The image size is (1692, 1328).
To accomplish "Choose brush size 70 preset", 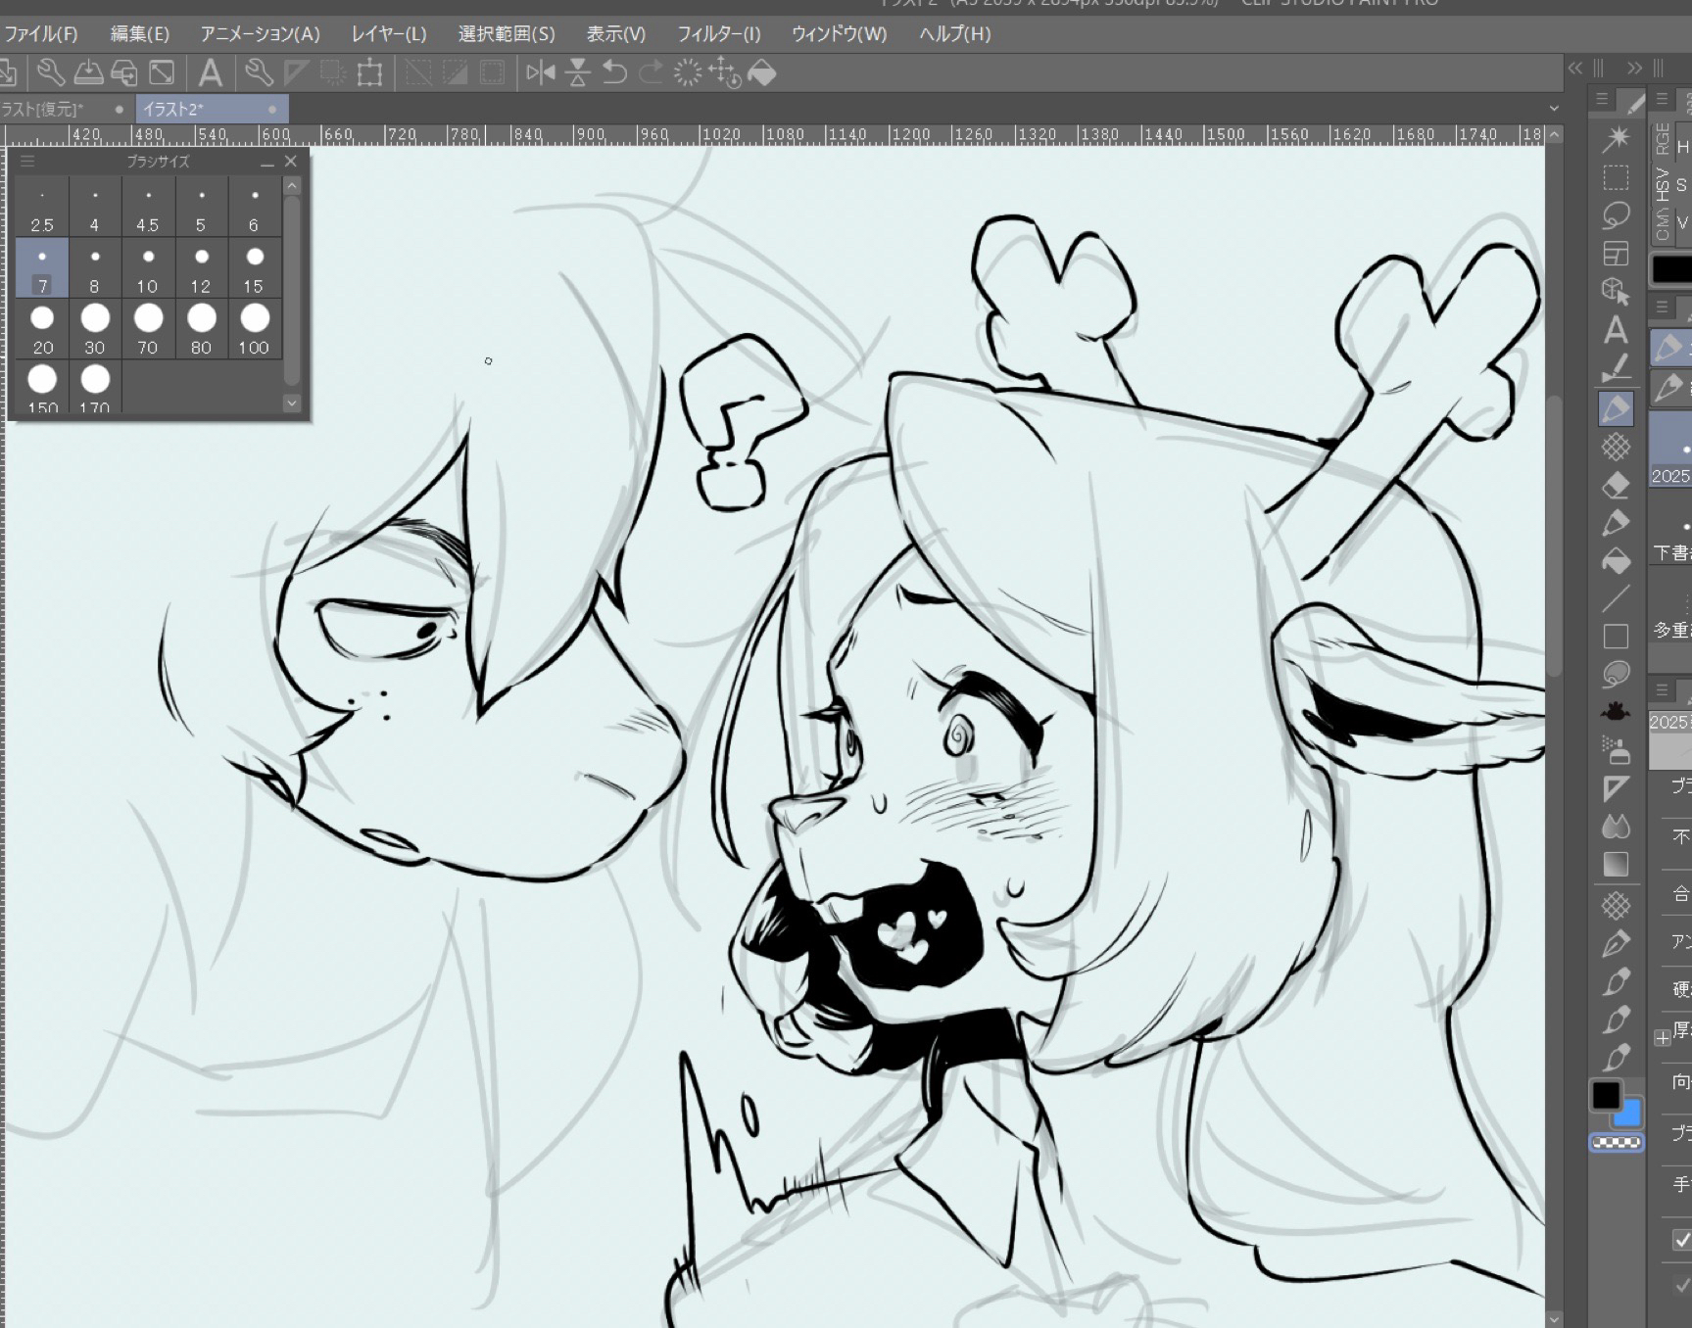I will [148, 329].
